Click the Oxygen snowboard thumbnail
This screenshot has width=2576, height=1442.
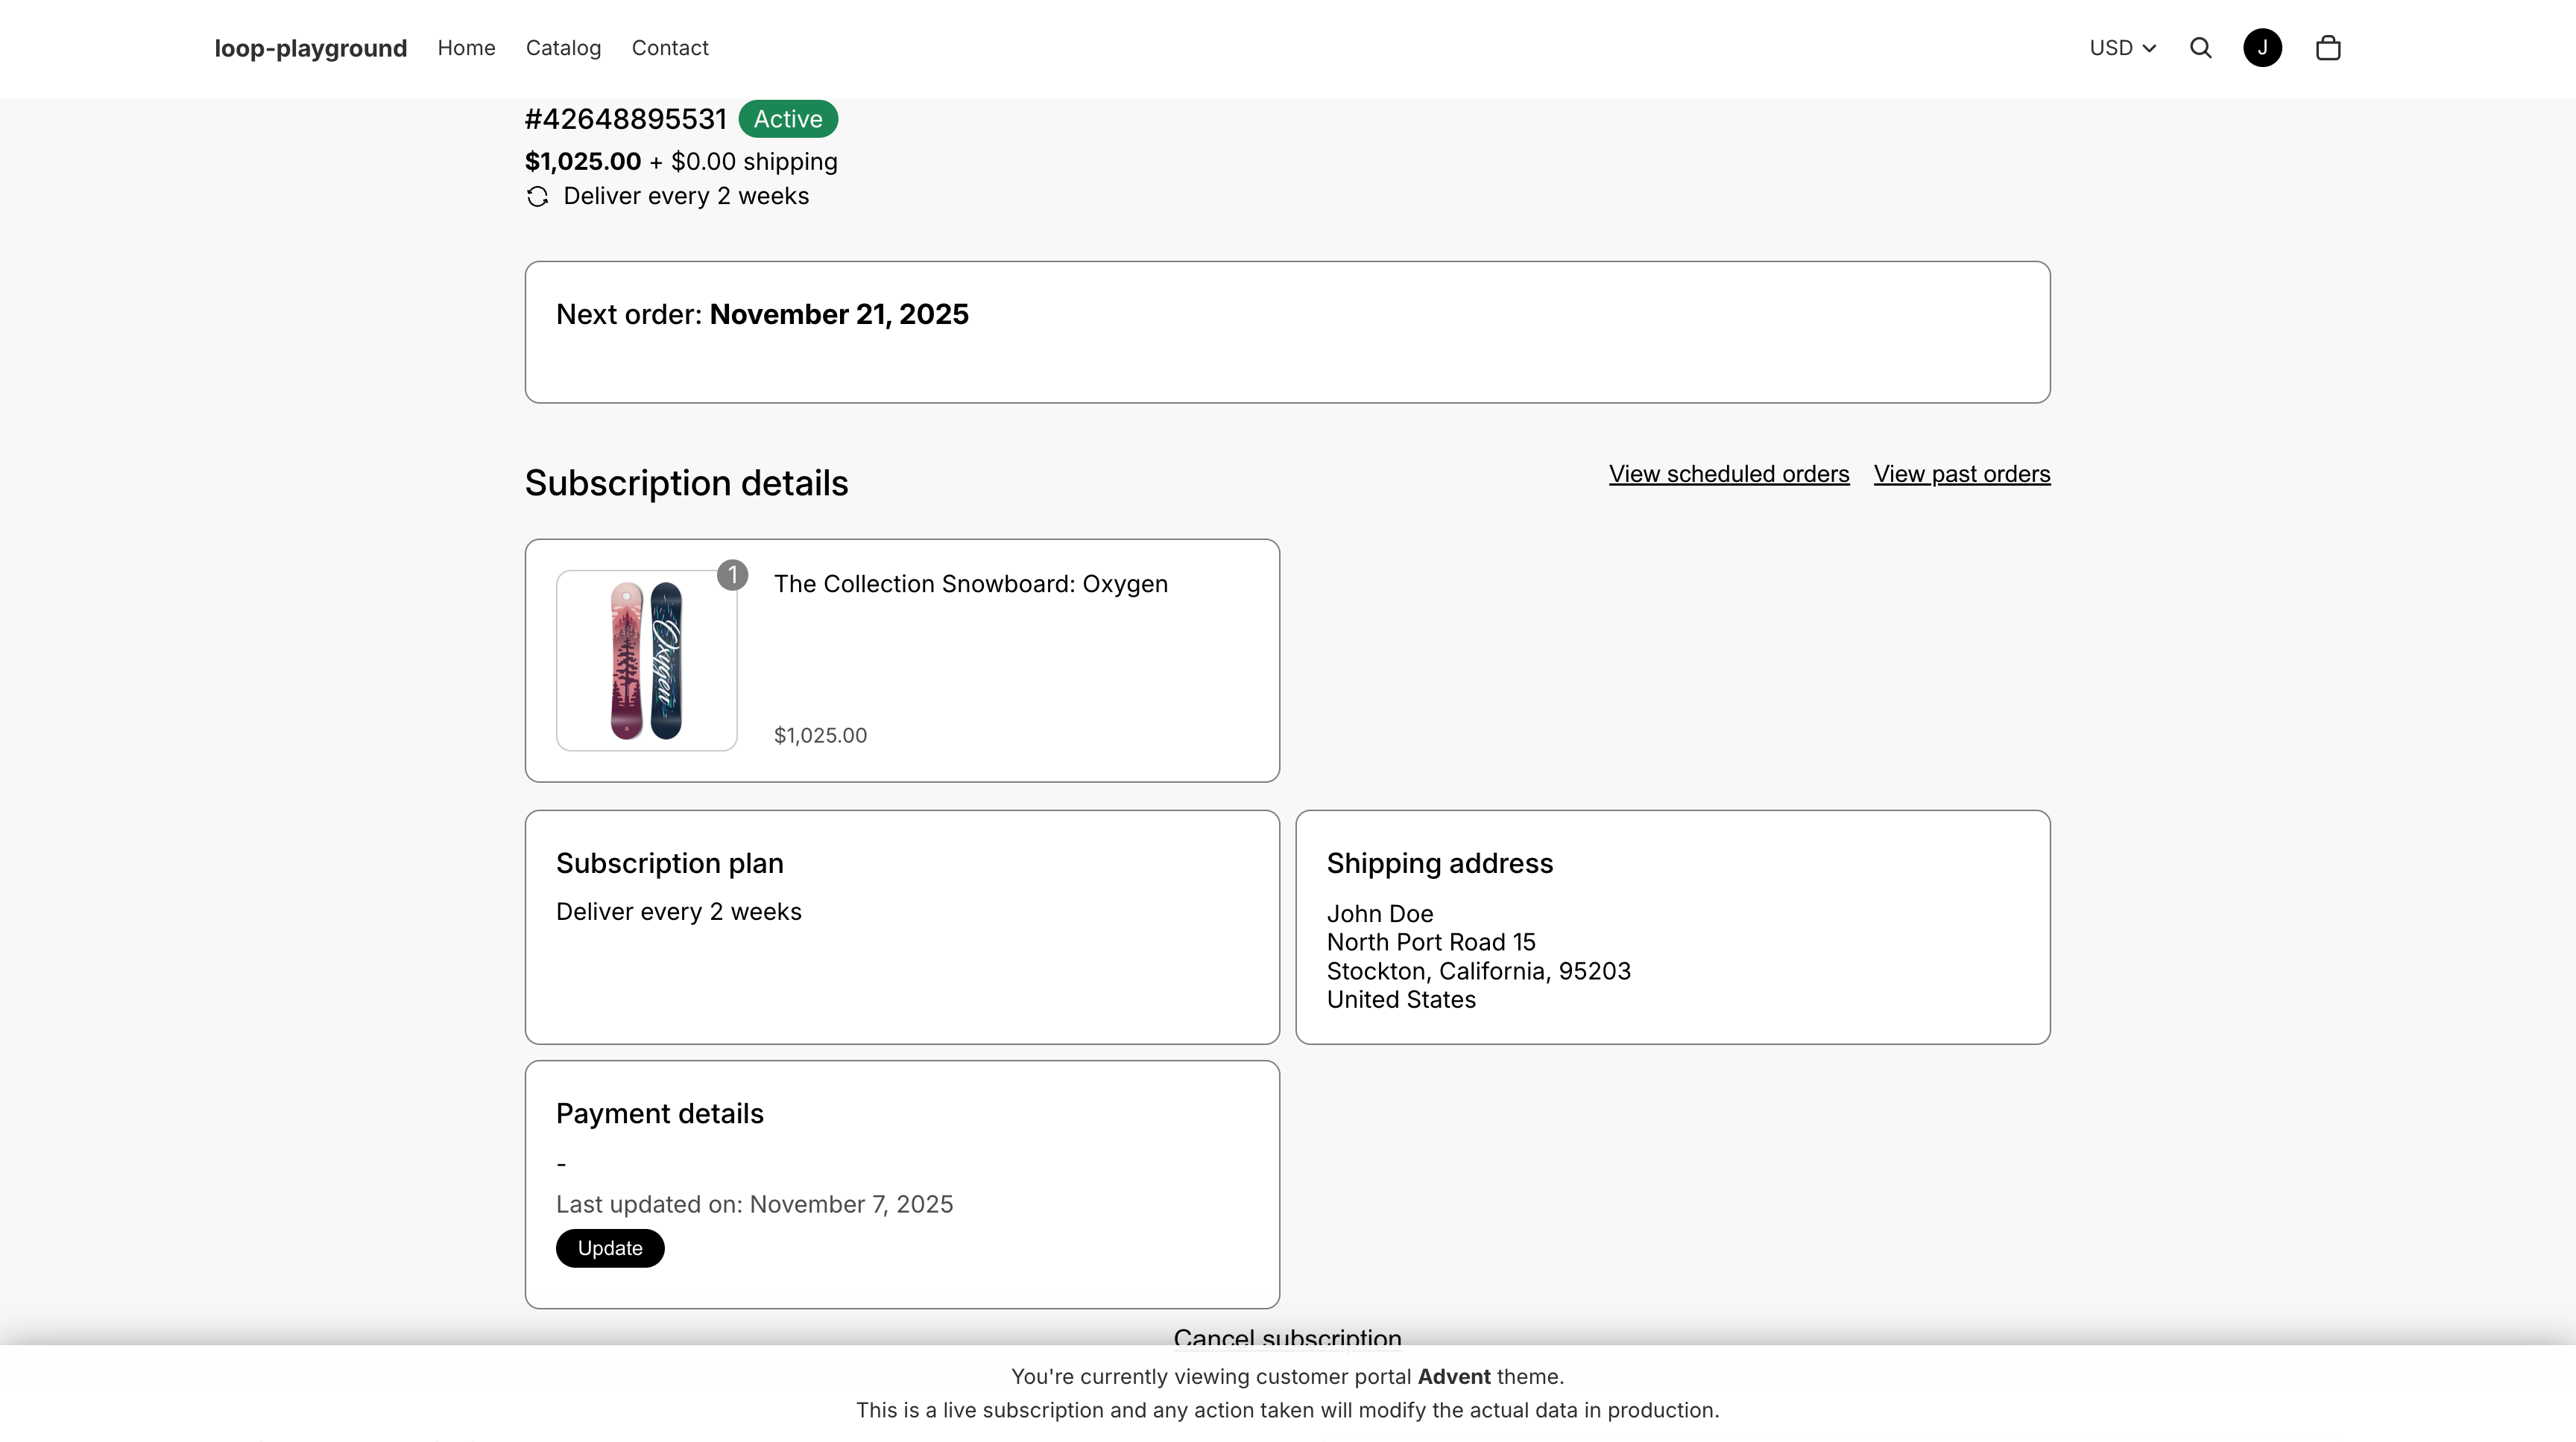click(x=646, y=661)
